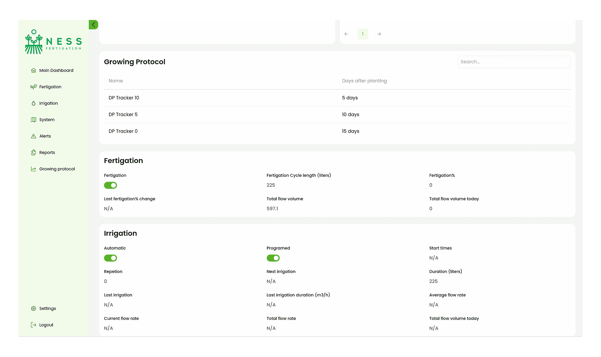Click the 10 days cell
This screenshot has height=357, width=601.
(350, 114)
